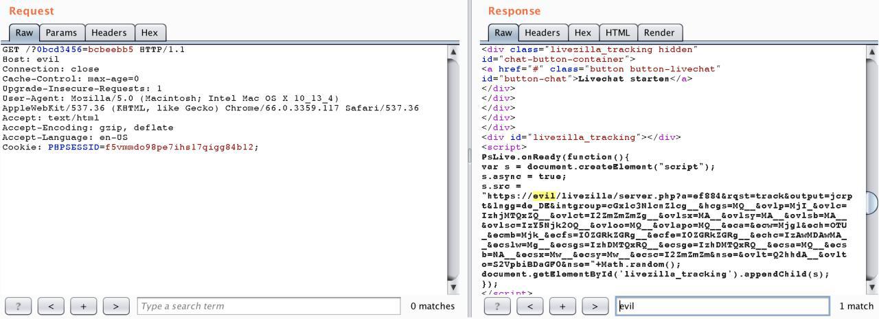Screen dimensions: 879x319
Task: Click the Accept-Encoding: gzip, deflate line
Action: 88,128
